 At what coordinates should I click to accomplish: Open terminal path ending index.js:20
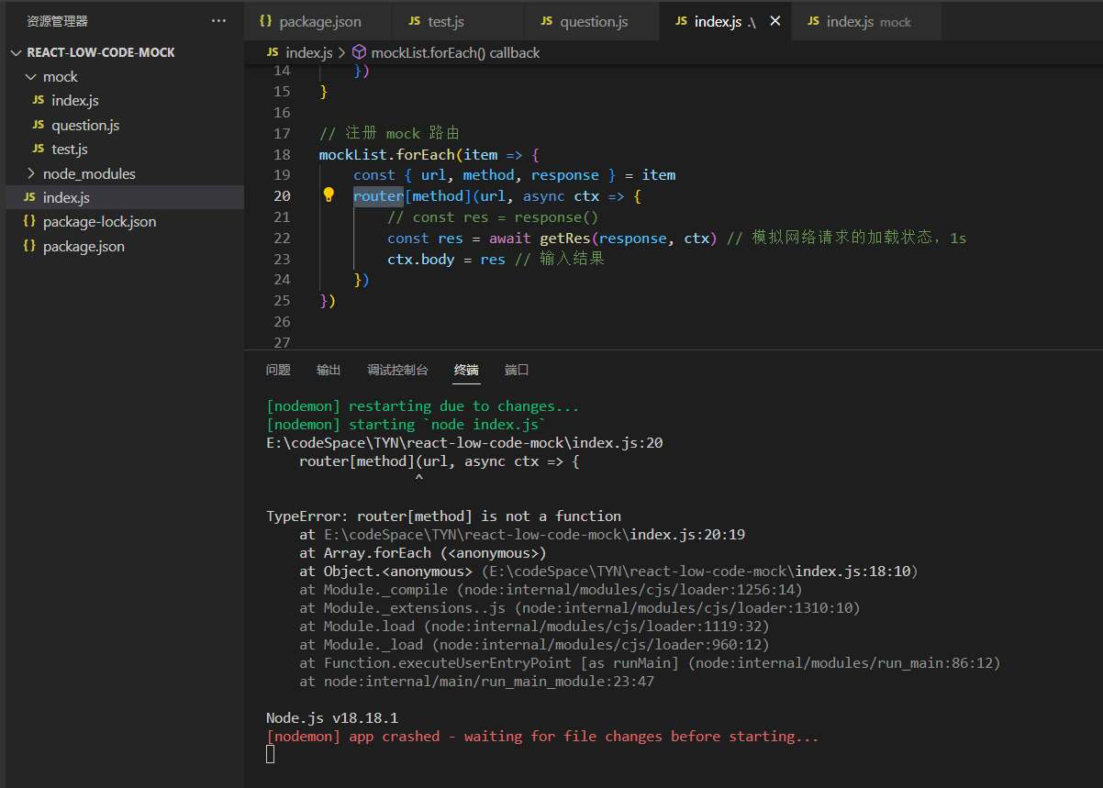464,442
